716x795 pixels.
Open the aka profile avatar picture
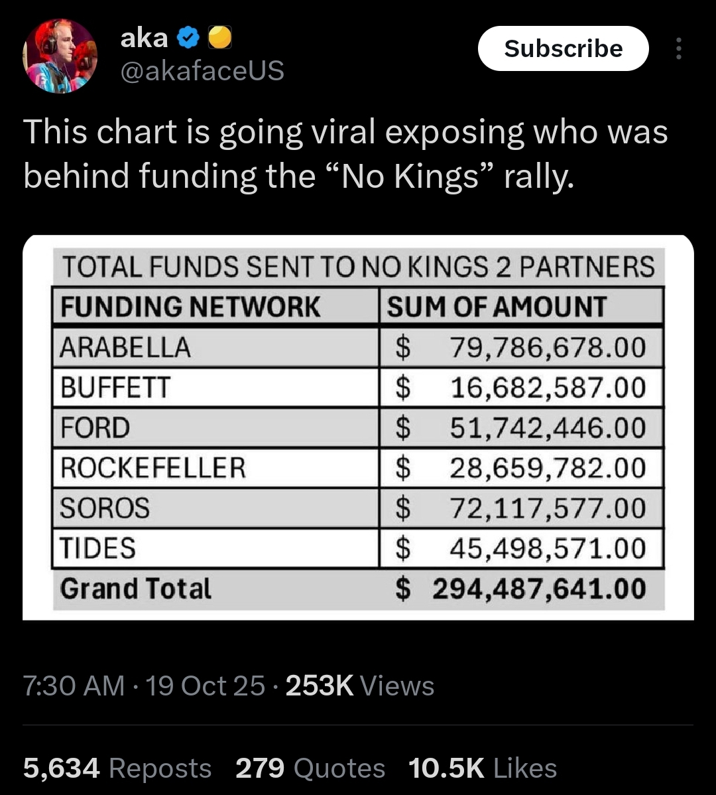pos(60,56)
